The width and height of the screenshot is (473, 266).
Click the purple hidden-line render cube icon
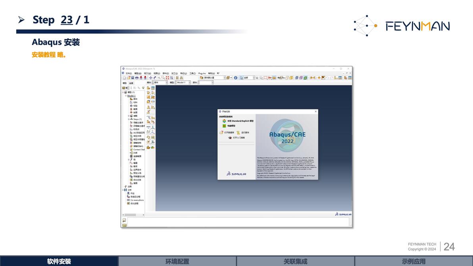point(301,78)
